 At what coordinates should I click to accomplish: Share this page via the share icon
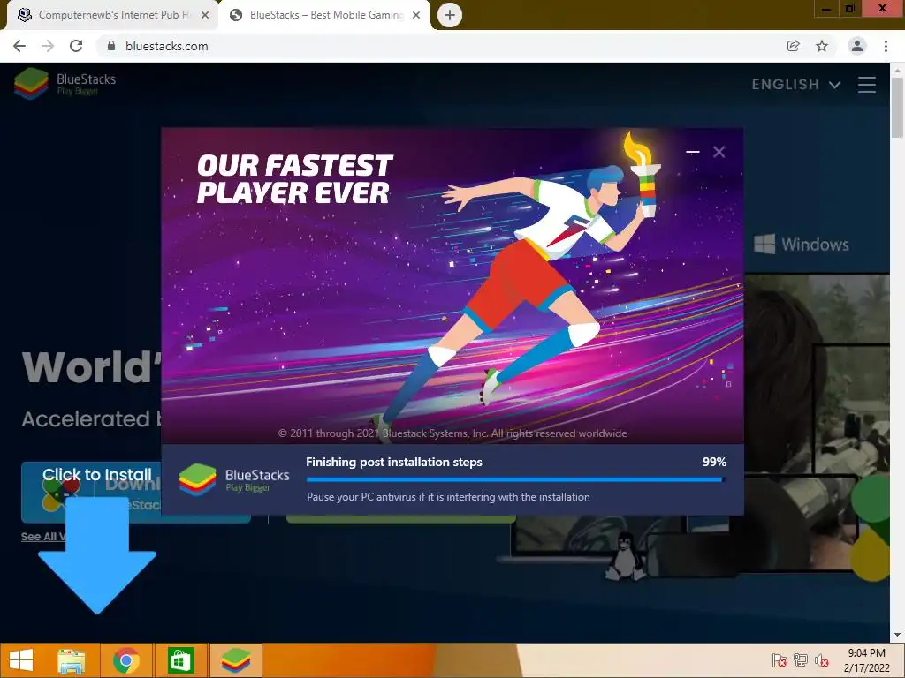tap(793, 46)
